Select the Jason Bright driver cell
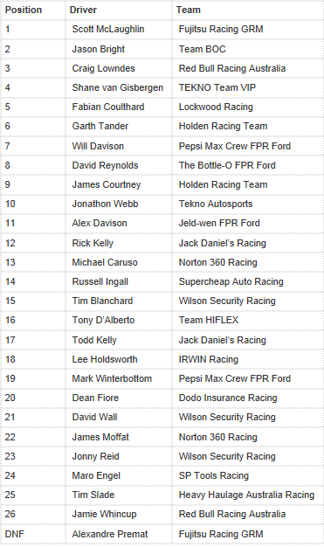 tap(119, 49)
